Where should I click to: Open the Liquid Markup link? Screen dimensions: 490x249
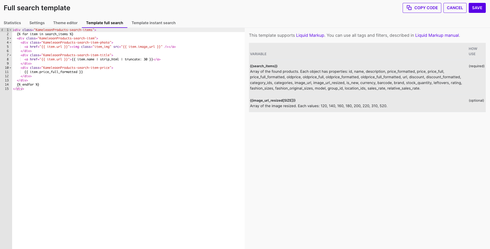(310, 35)
